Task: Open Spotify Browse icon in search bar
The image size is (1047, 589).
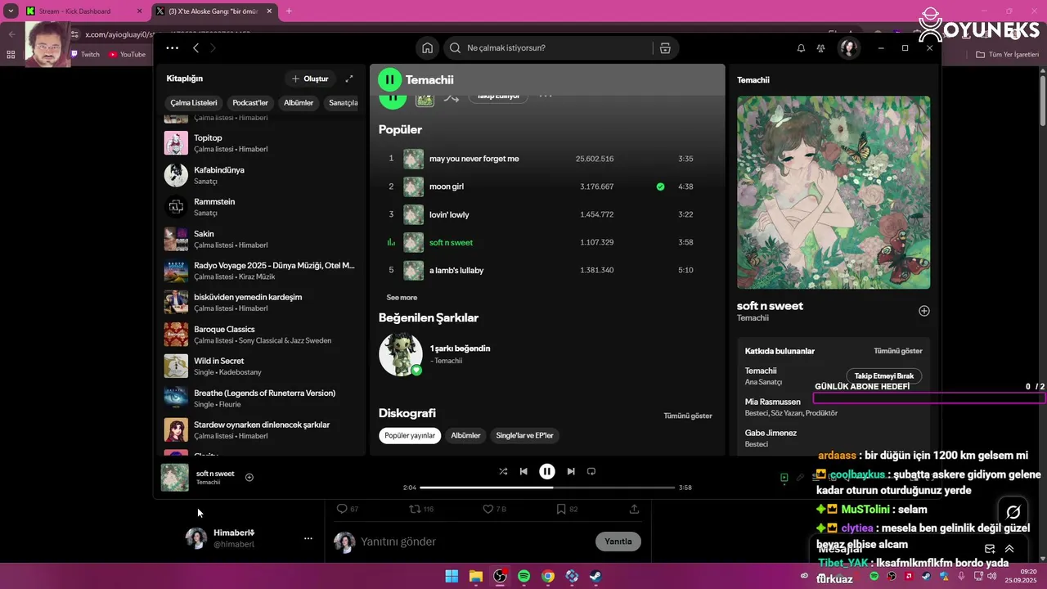Action: [x=665, y=48]
